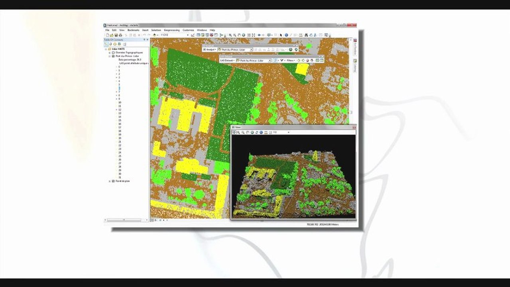510x287 pixels.
Task: Open the Edit menu
Action: [x=114, y=30]
